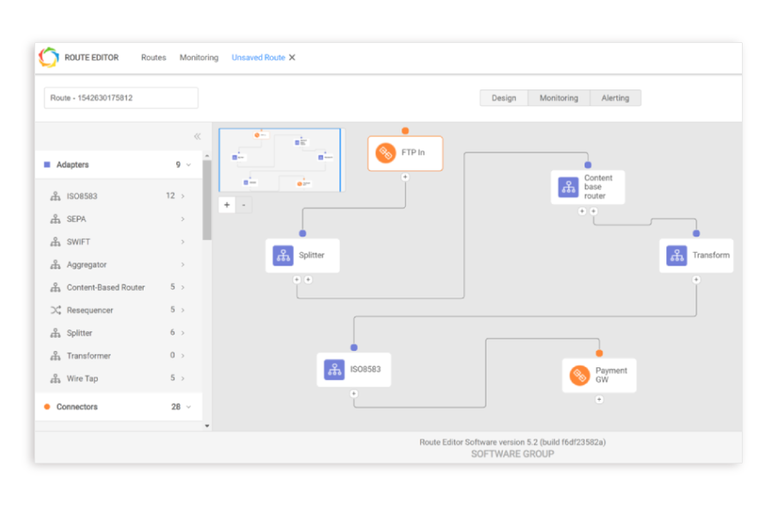Expand the Resequencer row arrow
The width and height of the screenshot is (778, 516).
182,310
